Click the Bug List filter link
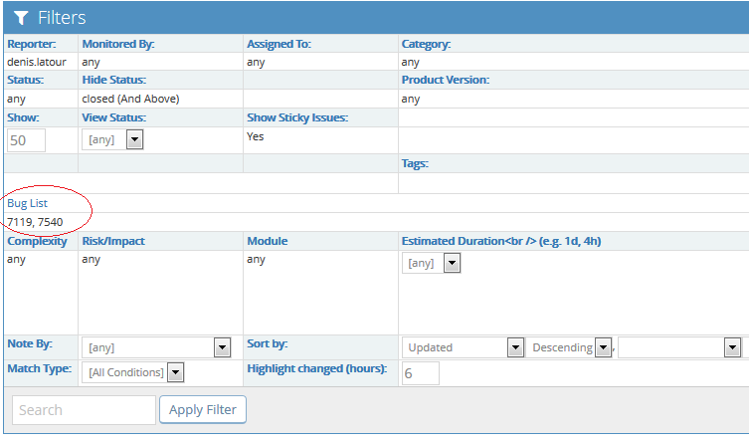 (27, 203)
